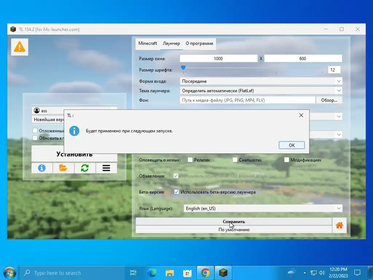Open File Explorer from the taskbar

point(170,273)
